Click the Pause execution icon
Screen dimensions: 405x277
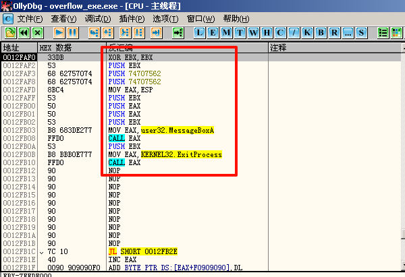(x=73, y=33)
